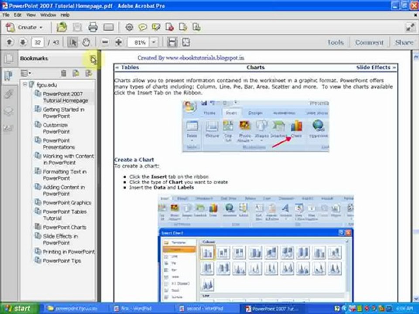The image size is (419, 314).
Task: Click the Email envelope icon
Action: (108, 27)
